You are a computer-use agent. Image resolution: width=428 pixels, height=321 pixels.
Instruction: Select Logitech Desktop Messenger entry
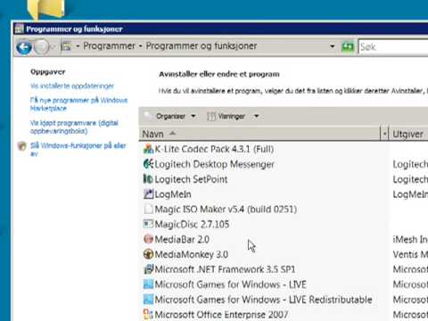point(214,164)
